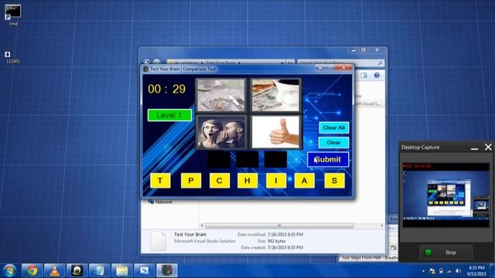Open the webcam app icon in the taskbar
The image size is (495, 278).
pyautogui.click(x=77, y=270)
